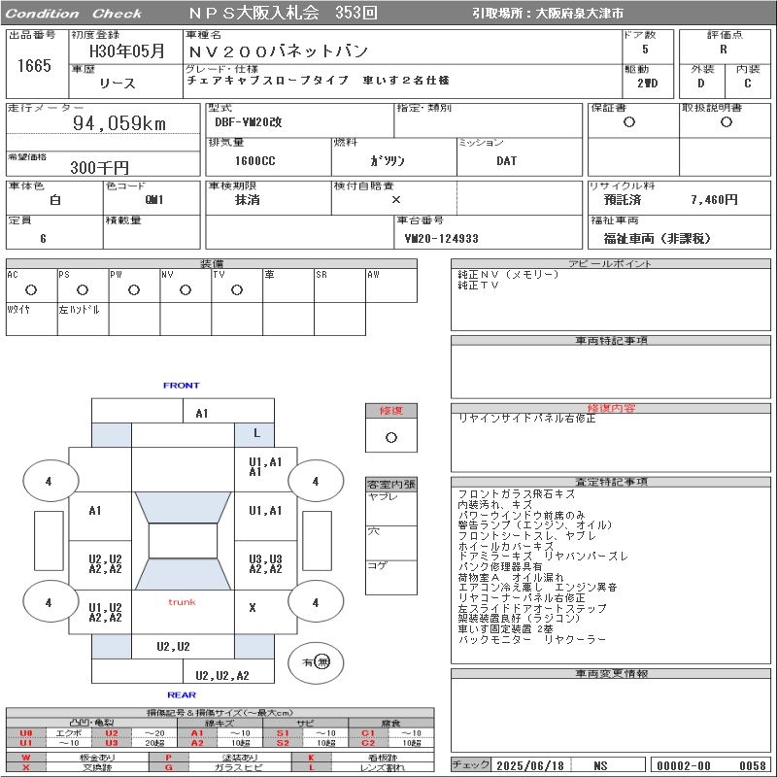This screenshot has width=777, height=777.
Task: Select lot number 1665
Action: (34, 65)
